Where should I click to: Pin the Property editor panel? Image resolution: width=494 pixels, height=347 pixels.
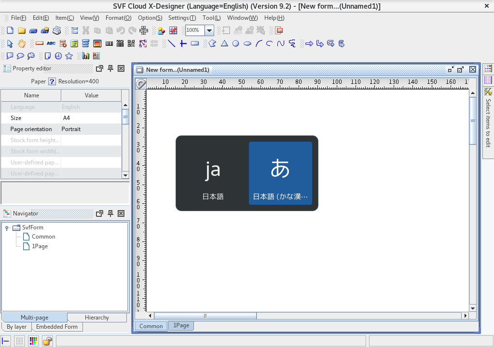tap(110, 68)
